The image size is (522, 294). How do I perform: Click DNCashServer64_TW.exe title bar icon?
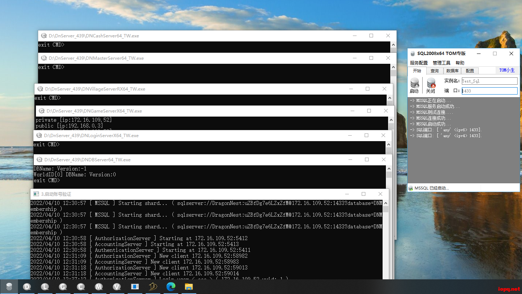tap(44, 36)
